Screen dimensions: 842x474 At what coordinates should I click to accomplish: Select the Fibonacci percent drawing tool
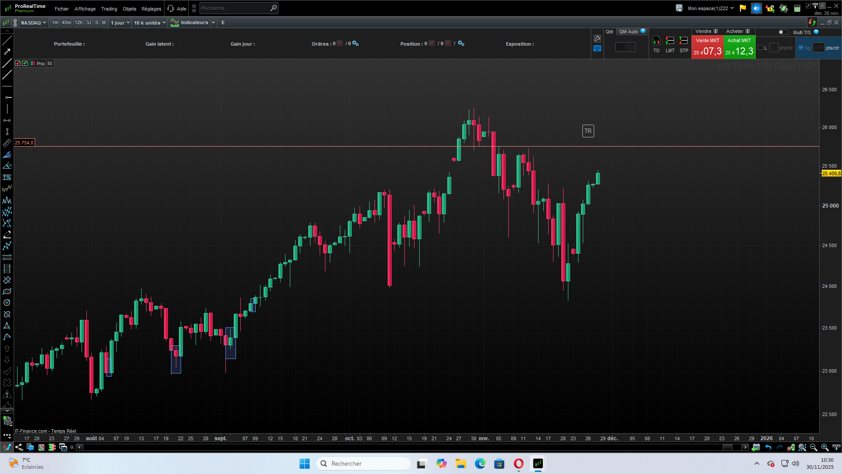click(7, 177)
